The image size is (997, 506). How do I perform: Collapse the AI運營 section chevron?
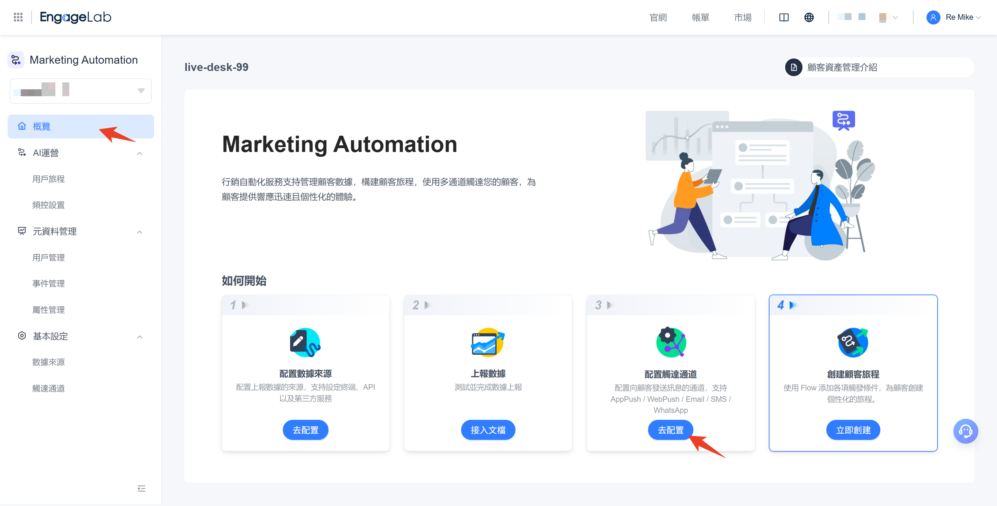click(x=140, y=154)
